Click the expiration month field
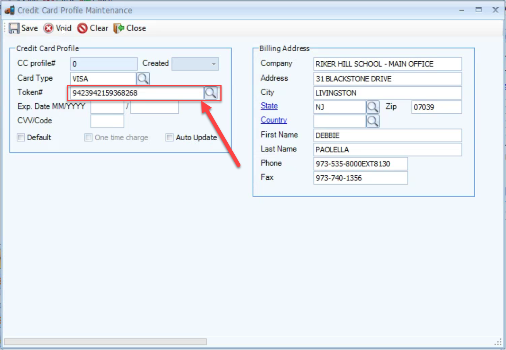The image size is (506, 350). click(x=107, y=107)
